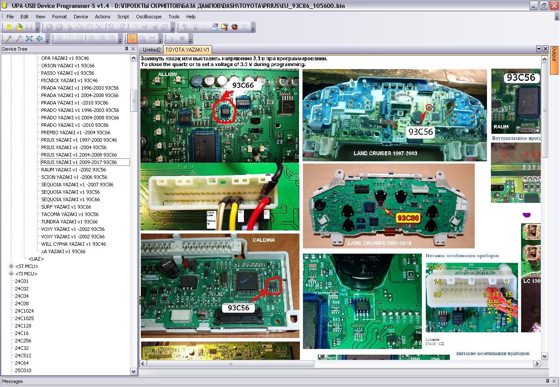Screen dimensions: 560x387
Task: Open a file with the folder icon
Action: click(x=19, y=27)
